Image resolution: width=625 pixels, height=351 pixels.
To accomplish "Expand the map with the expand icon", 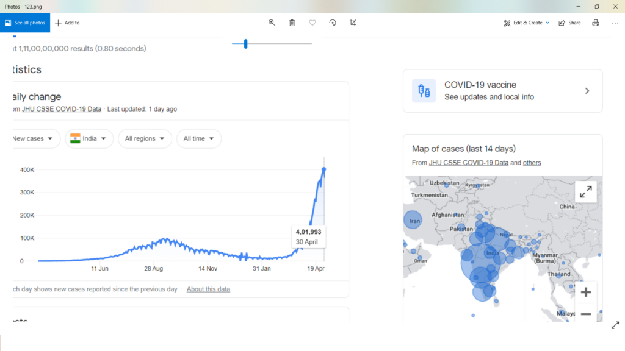I will coord(585,192).
